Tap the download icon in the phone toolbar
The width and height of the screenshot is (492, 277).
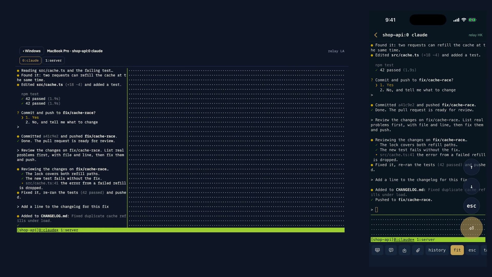404,250
